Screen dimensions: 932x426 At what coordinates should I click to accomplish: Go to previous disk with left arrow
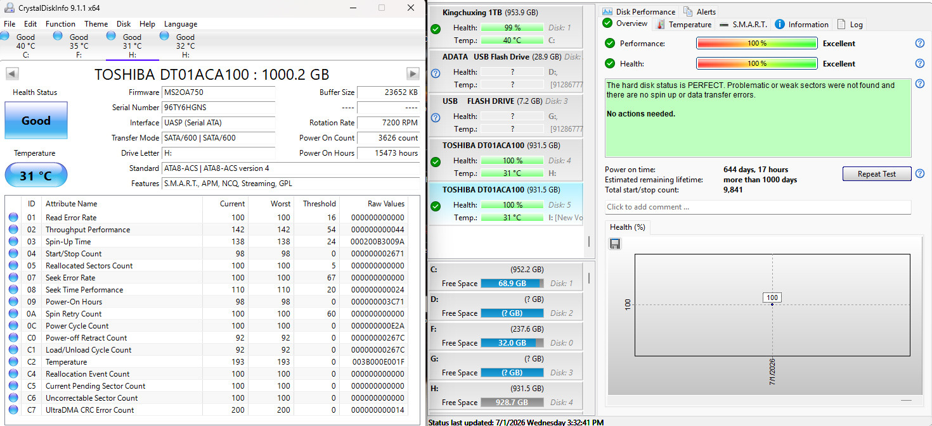tap(12, 73)
